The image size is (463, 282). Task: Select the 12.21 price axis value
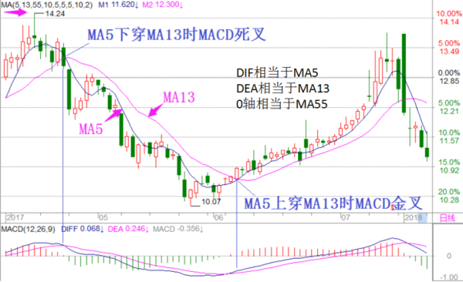[x=449, y=111]
